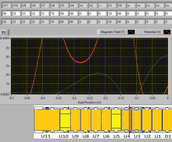This screenshot has width=172, height=142.
Task: Click the Axial Position (m) axis label
Action: [89, 102]
